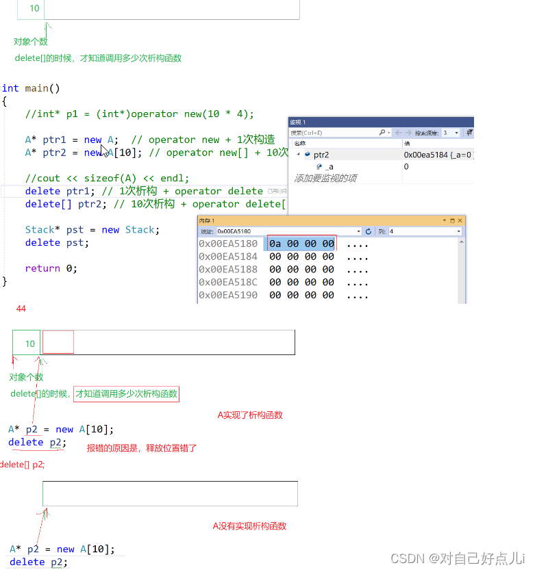The height and width of the screenshot is (572, 535).
Task: Click the Memory 1 scrollbar up arrow
Action: pos(462,242)
